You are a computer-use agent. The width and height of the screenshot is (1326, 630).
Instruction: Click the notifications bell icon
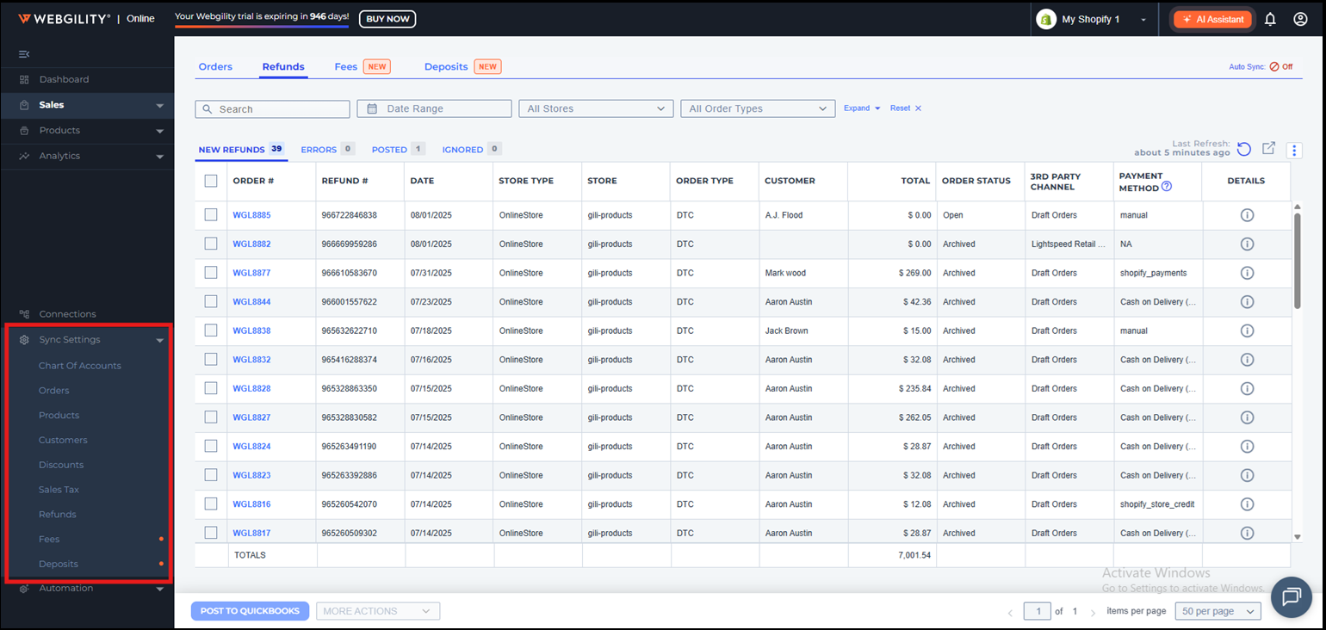tap(1270, 19)
